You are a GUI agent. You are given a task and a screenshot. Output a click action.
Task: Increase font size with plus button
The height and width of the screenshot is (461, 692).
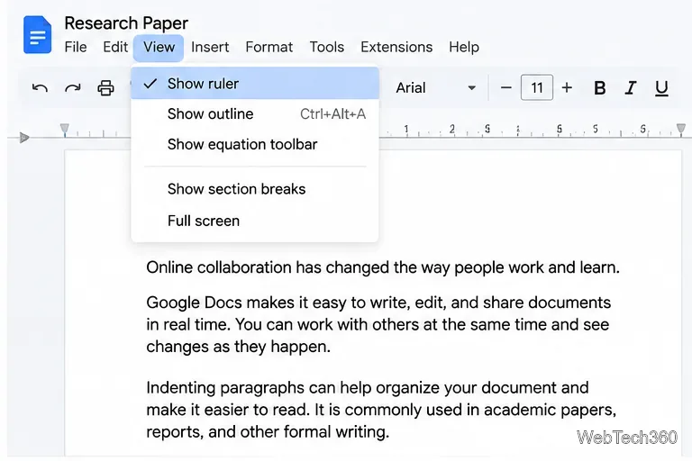click(x=567, y=88)
